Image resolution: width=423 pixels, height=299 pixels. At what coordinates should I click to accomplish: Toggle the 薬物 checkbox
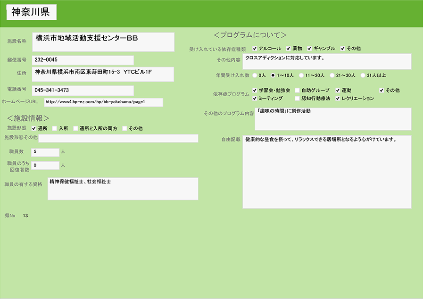[x=288, y=49]
